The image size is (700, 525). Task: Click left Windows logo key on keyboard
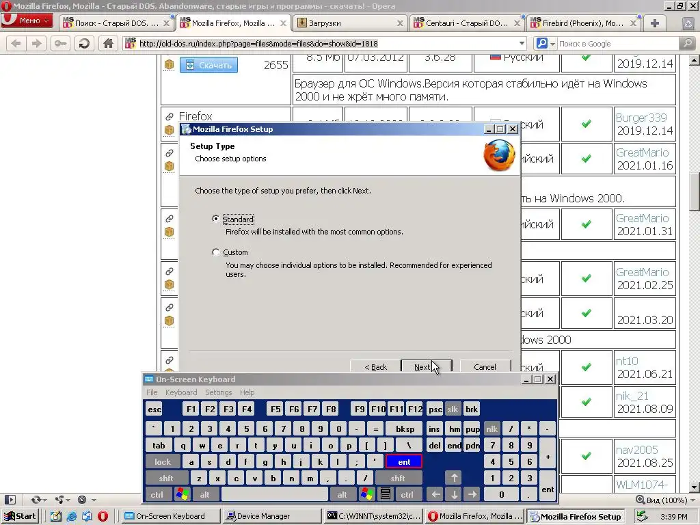tap(182, 494)
